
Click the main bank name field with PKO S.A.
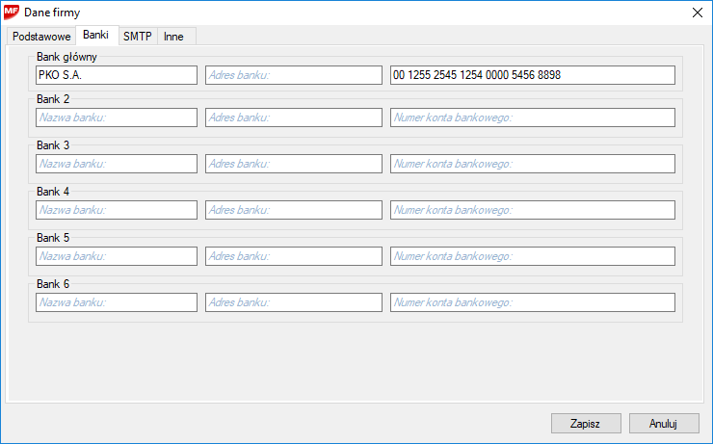pos(116,75)
